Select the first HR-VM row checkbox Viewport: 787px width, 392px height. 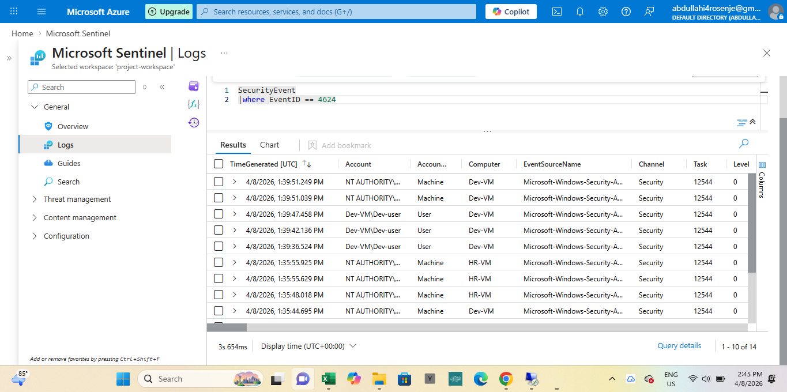(x=219, y=262)
